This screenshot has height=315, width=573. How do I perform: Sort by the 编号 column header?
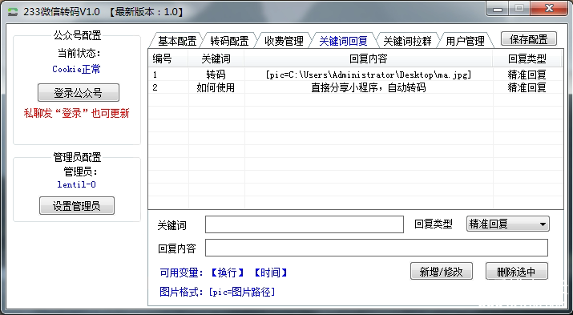(167, 59)
